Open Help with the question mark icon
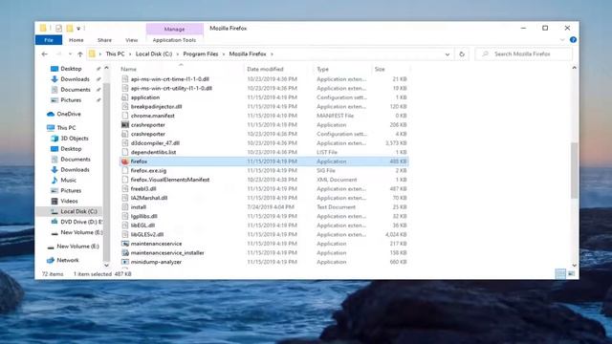Image resolution: width=612 pixels, height=344 pixels. point(573,40)
